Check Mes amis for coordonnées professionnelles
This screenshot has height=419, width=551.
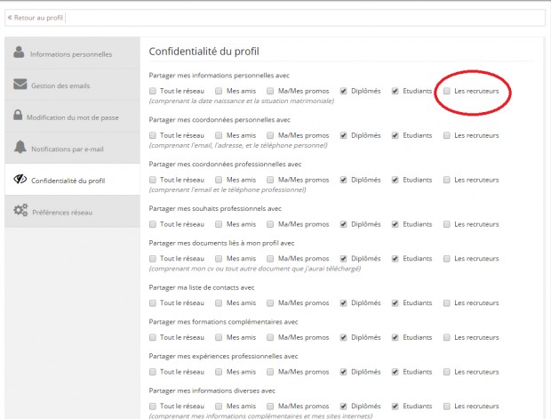[219, 180]
